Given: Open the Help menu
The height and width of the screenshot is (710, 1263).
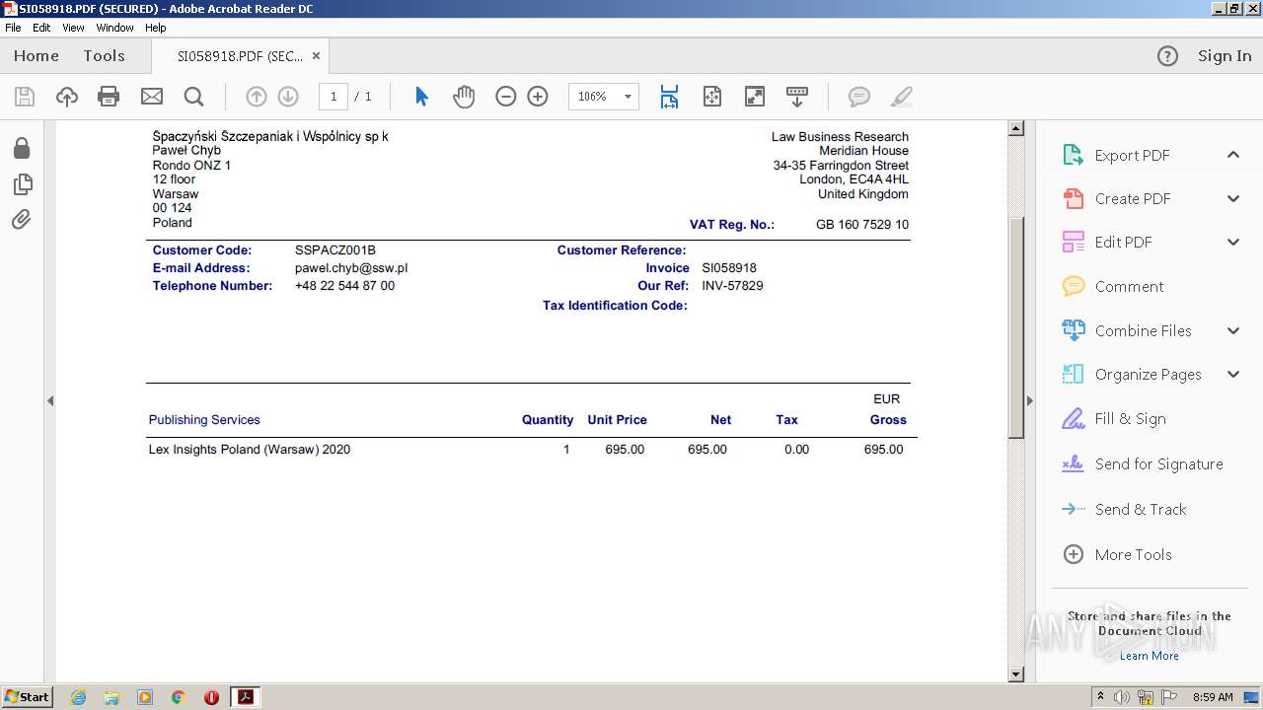Looking at the screenshot, I should [x=156, y=28].
